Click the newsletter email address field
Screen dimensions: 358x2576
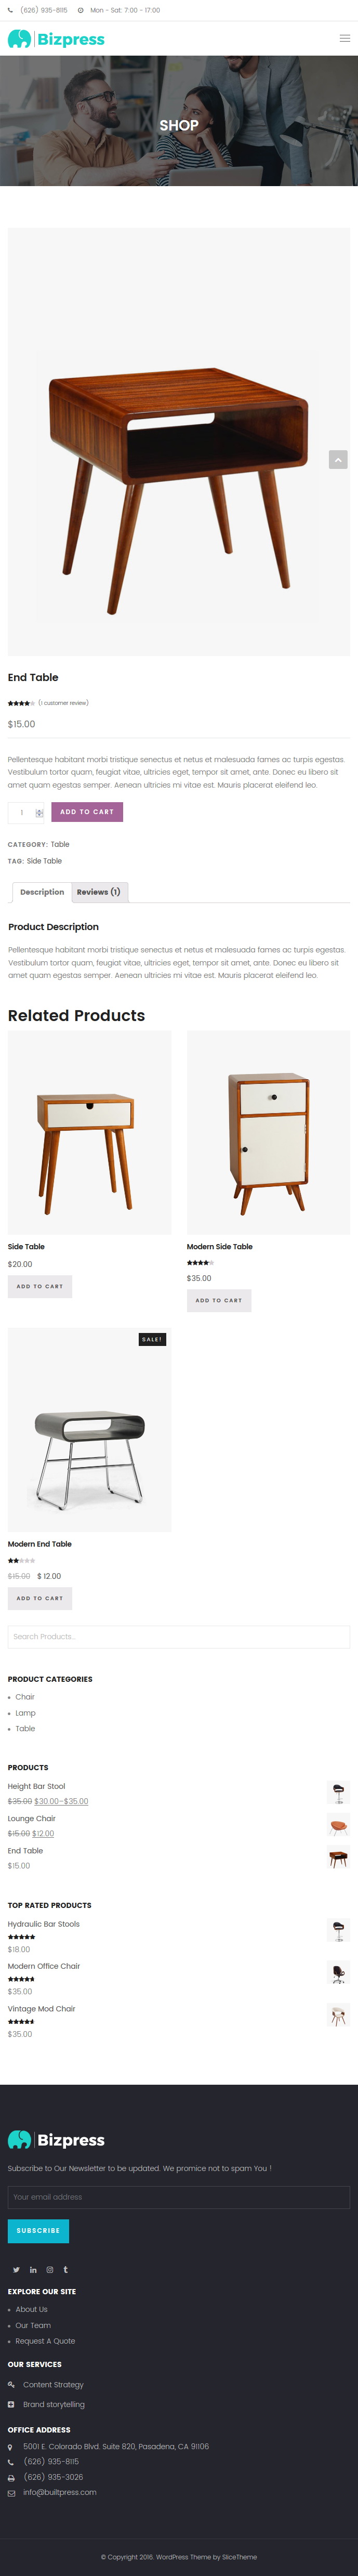(179, 2197)
